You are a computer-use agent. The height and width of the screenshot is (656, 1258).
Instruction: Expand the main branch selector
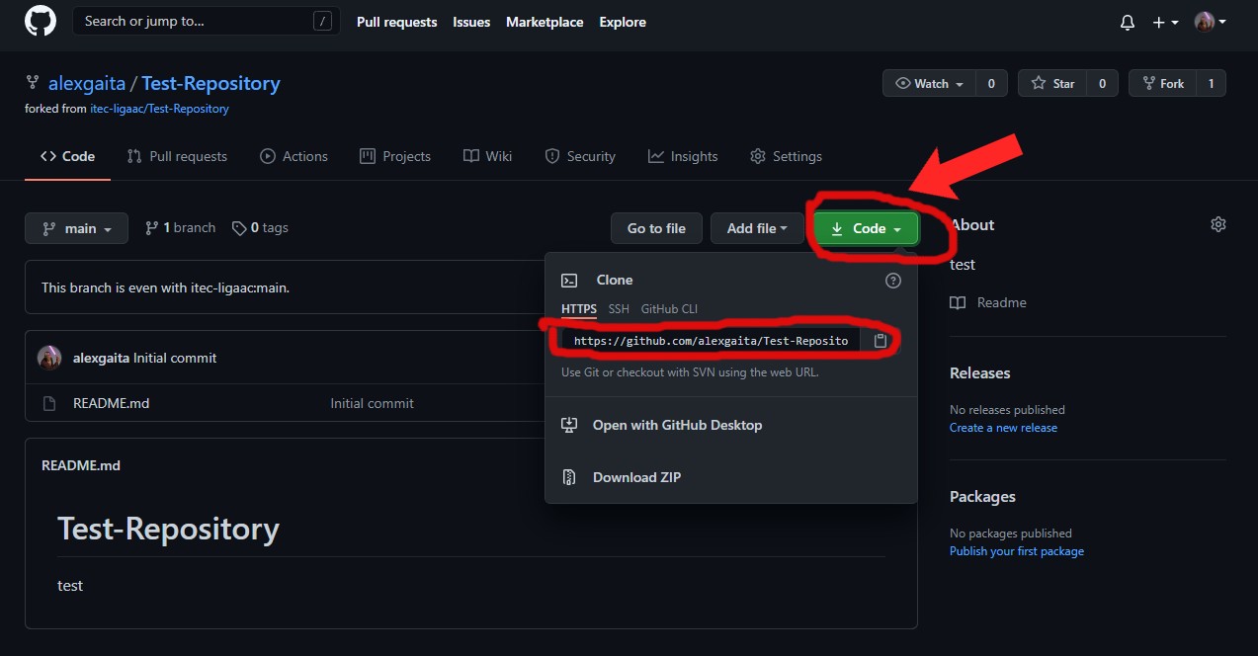(76, 228)
